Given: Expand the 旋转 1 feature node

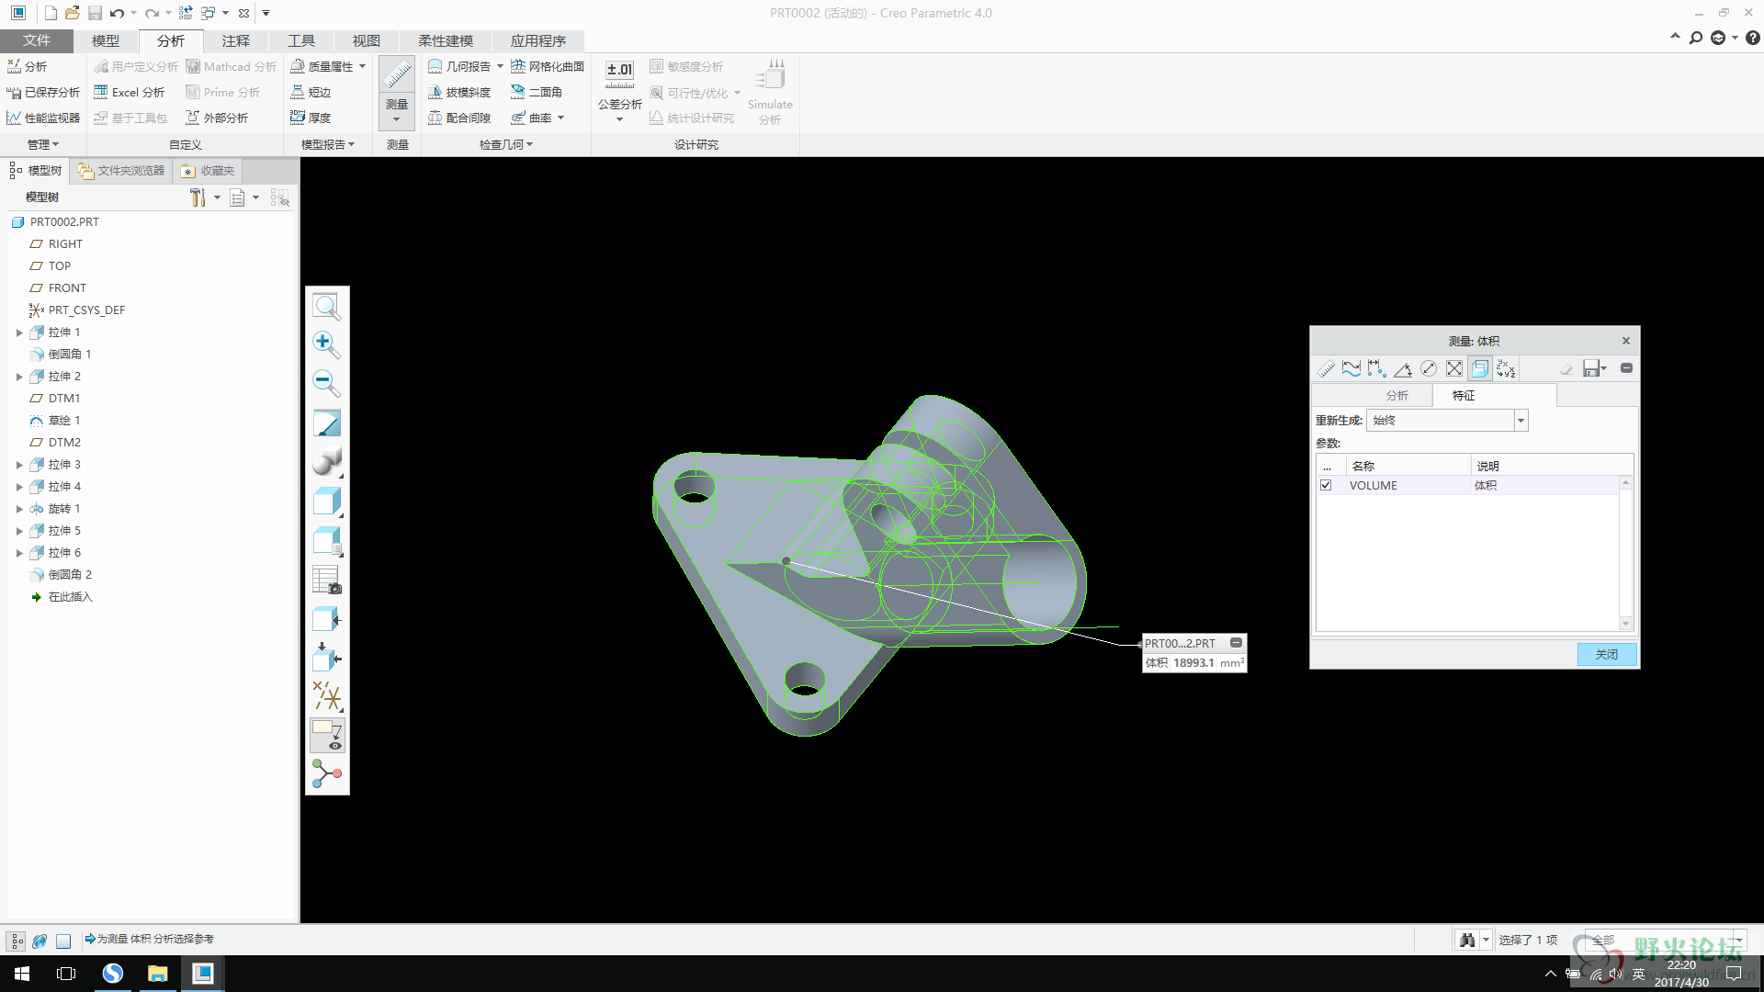Looking at the screenshot, I should tap(19, 509).
